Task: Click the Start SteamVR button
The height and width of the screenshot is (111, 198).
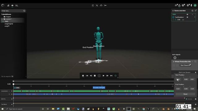Action: coord(185,65)
